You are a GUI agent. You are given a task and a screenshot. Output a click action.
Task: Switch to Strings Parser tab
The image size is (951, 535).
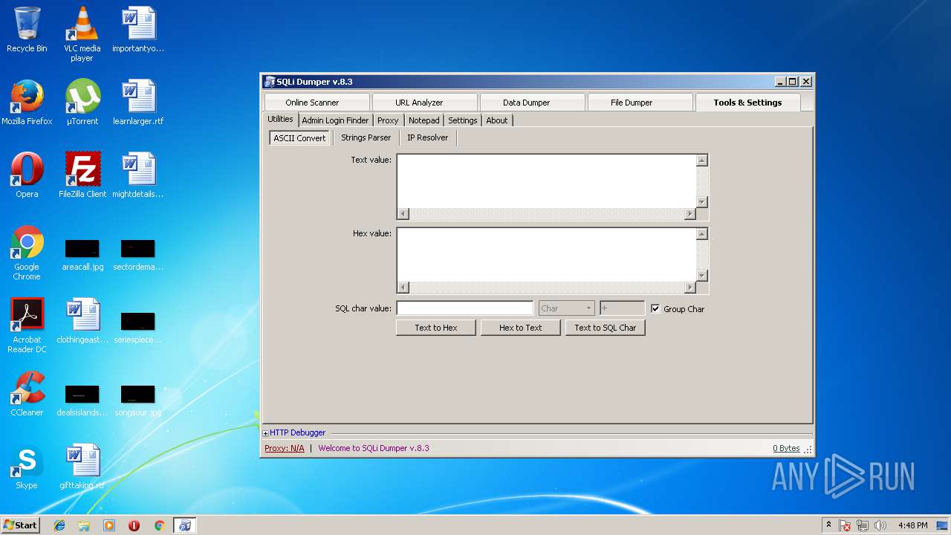[366, 137]
